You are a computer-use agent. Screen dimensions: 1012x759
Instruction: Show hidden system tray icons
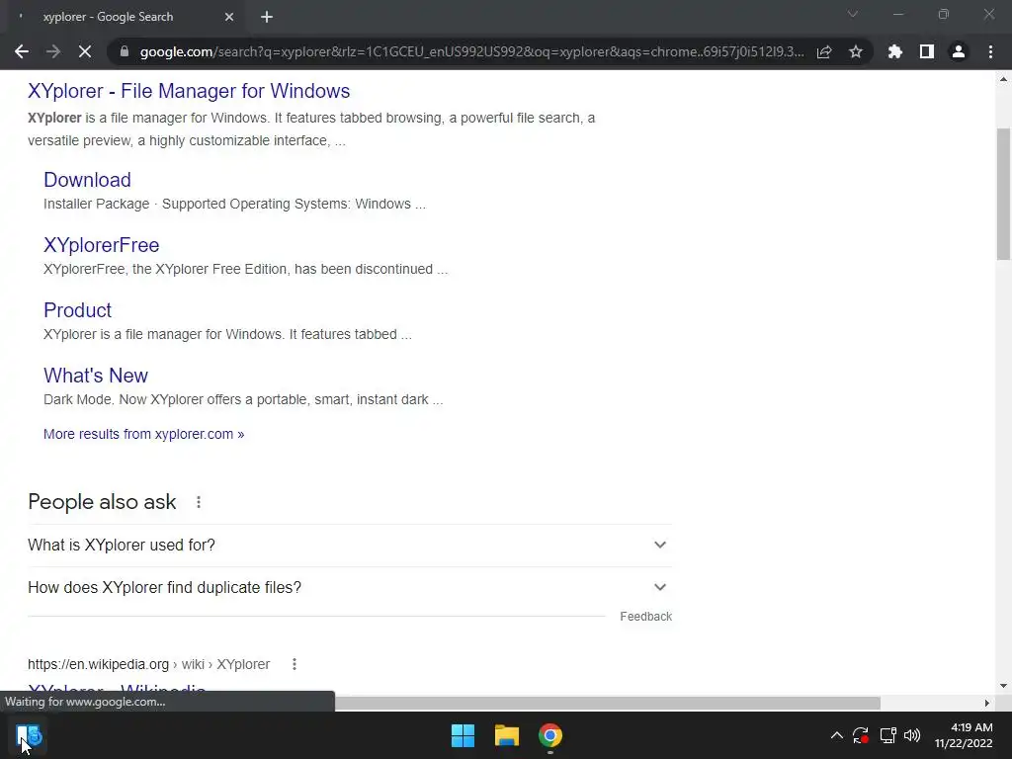coord(836,735)
